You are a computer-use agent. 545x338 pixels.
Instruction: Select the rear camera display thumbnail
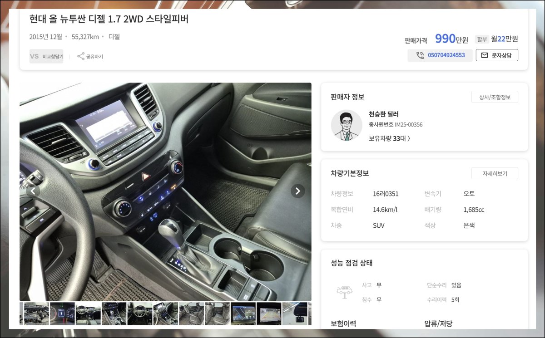tap(269, 314)
